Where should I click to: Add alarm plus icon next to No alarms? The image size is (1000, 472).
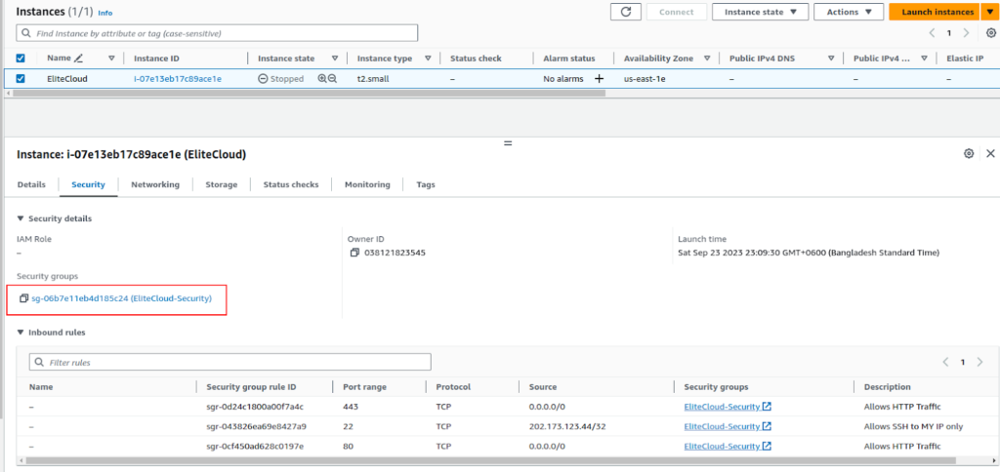pyautogui.click(x=599, y=79)
